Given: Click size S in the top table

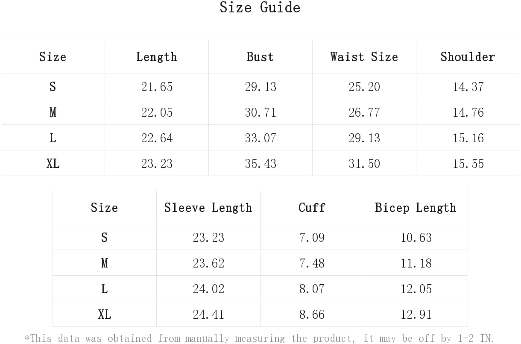Looking at the screenshot, I should point(53,87).
